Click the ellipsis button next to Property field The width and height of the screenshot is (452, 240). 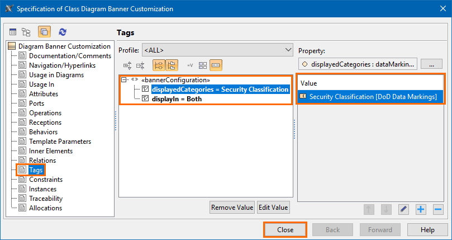click(x=431, y=64)
